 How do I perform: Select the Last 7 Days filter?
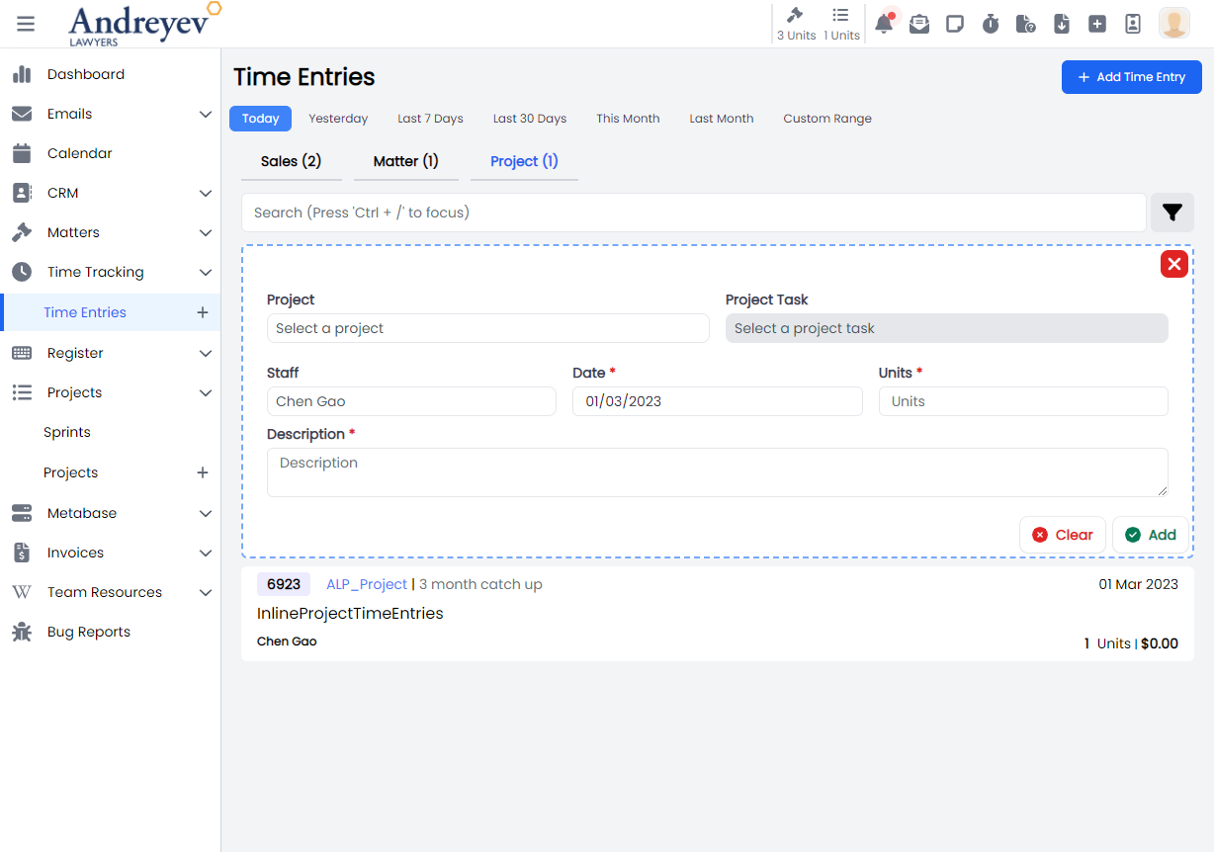tap(430, 119)
